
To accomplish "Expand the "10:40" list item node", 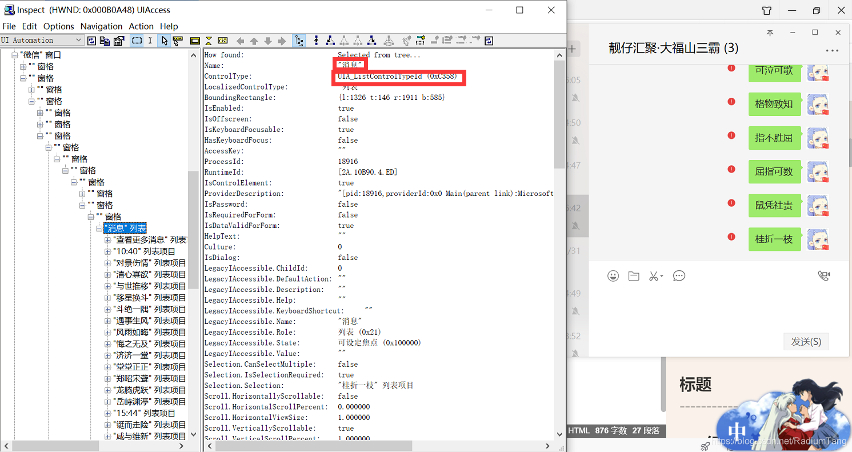I will 107,251.
